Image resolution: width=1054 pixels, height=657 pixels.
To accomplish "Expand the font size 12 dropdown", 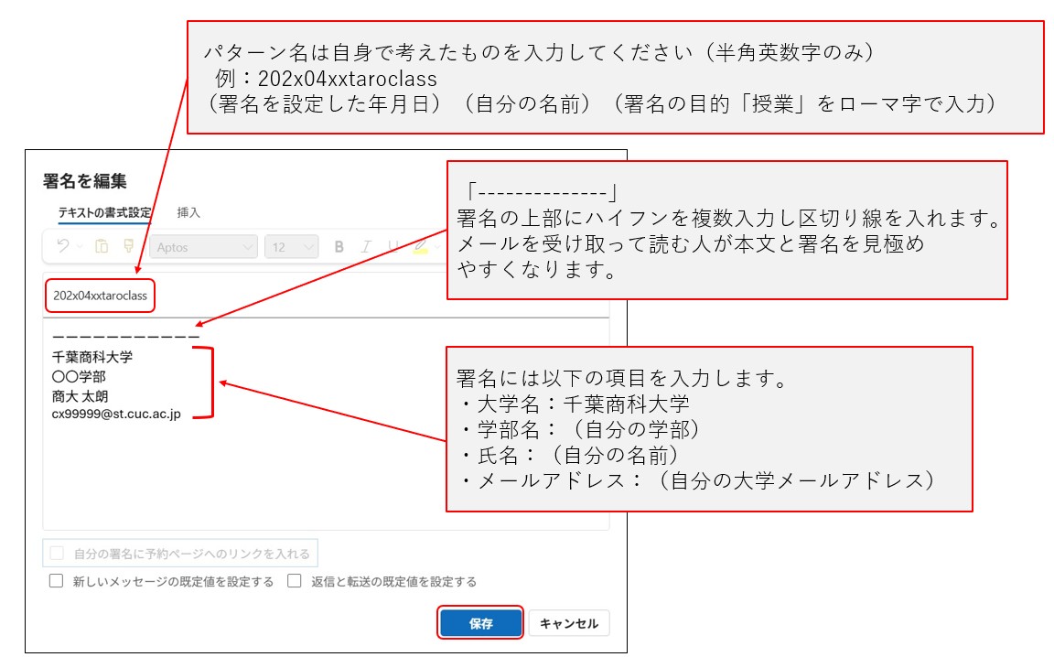I will (291, 247).
